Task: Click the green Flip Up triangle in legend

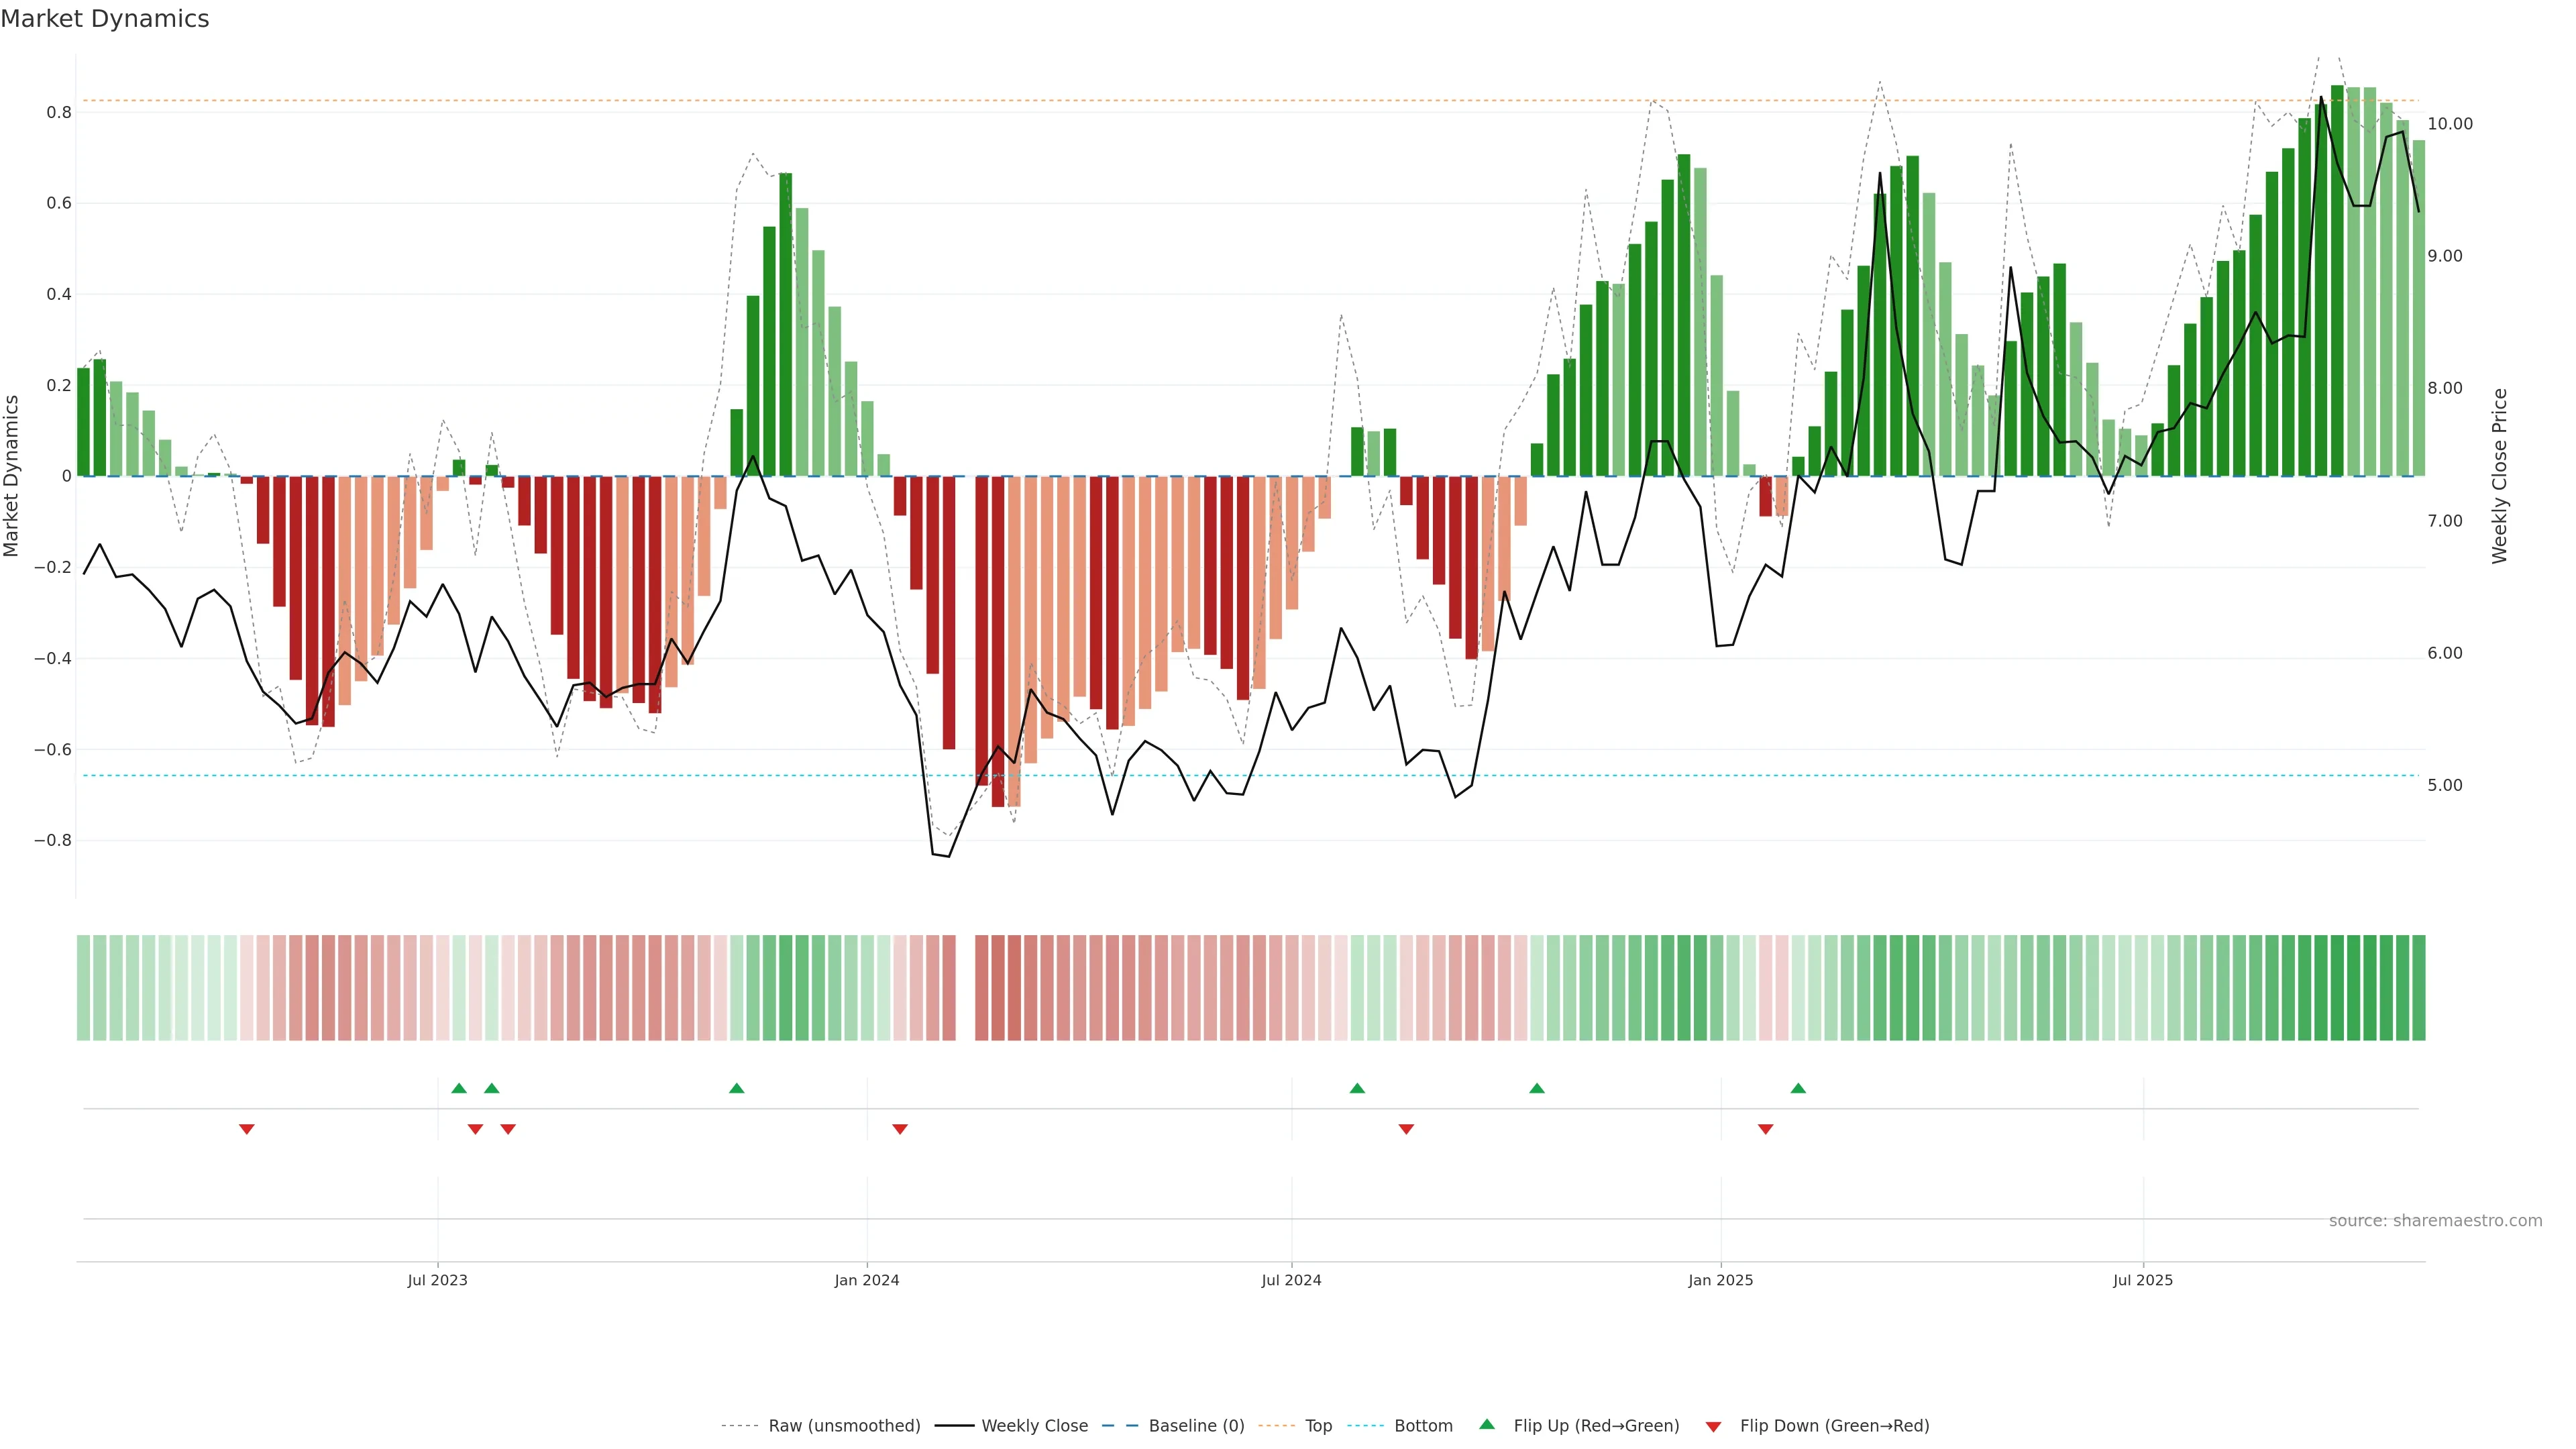Action: [1487, 1424]
